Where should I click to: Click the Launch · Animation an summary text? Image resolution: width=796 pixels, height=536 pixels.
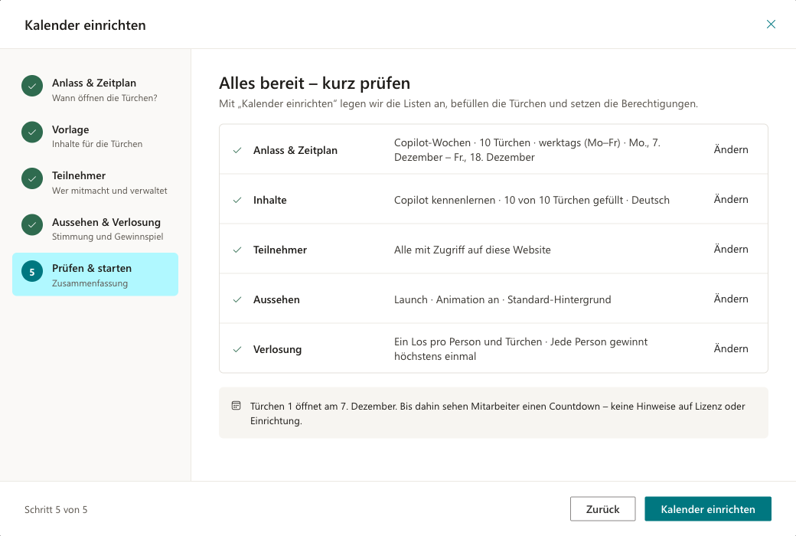tap(503, 299)
